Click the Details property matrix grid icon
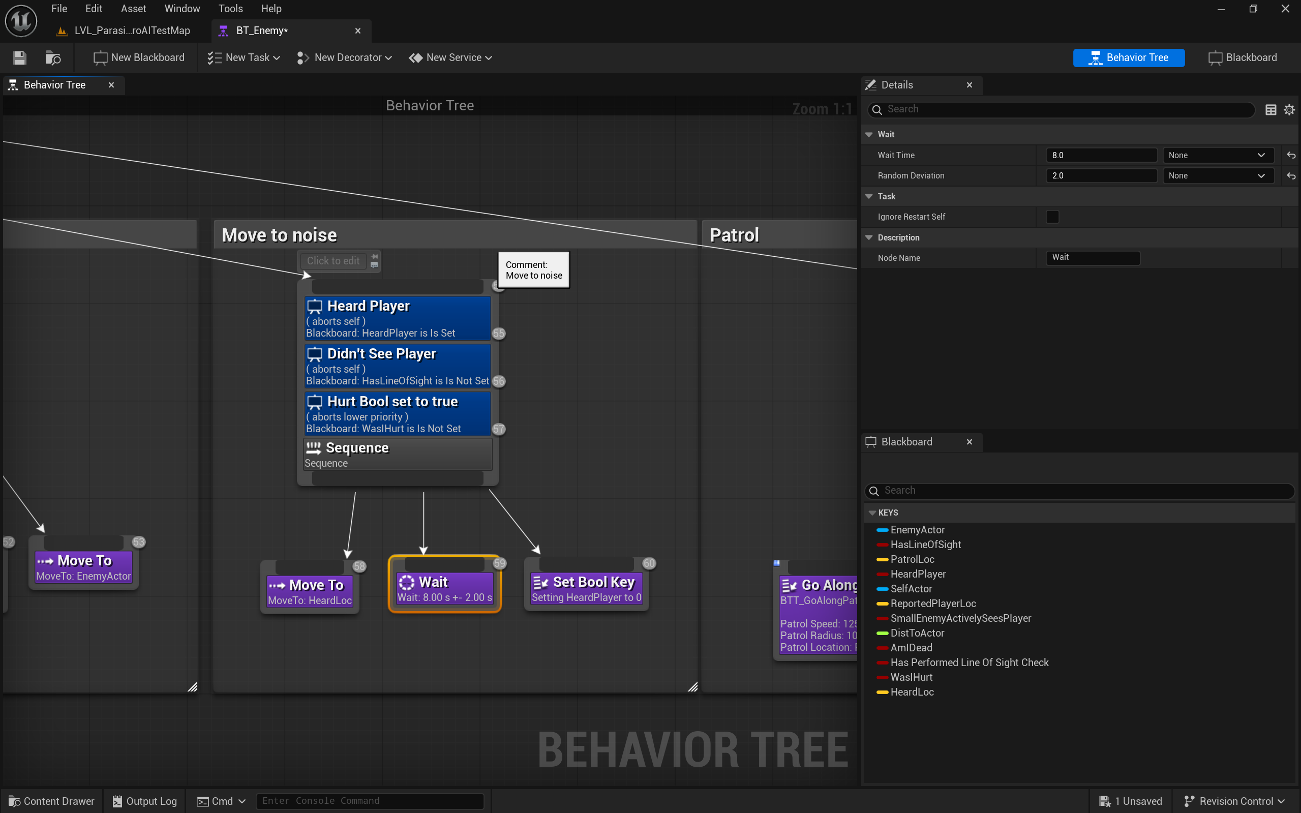Image resolution: width=1301 pixels, height=813 pixels. point(1270,110)
